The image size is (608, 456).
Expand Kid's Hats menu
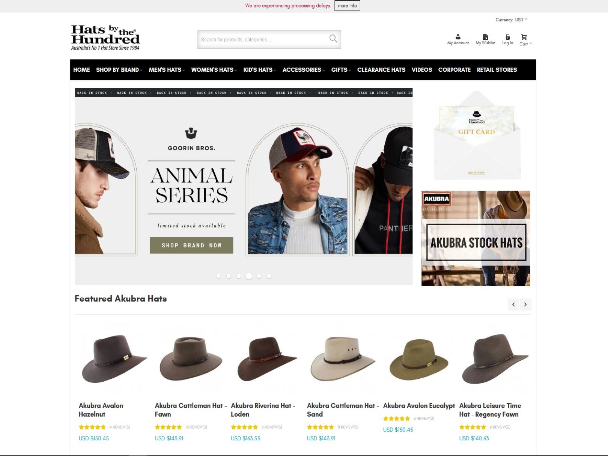(x=260, y=70)
